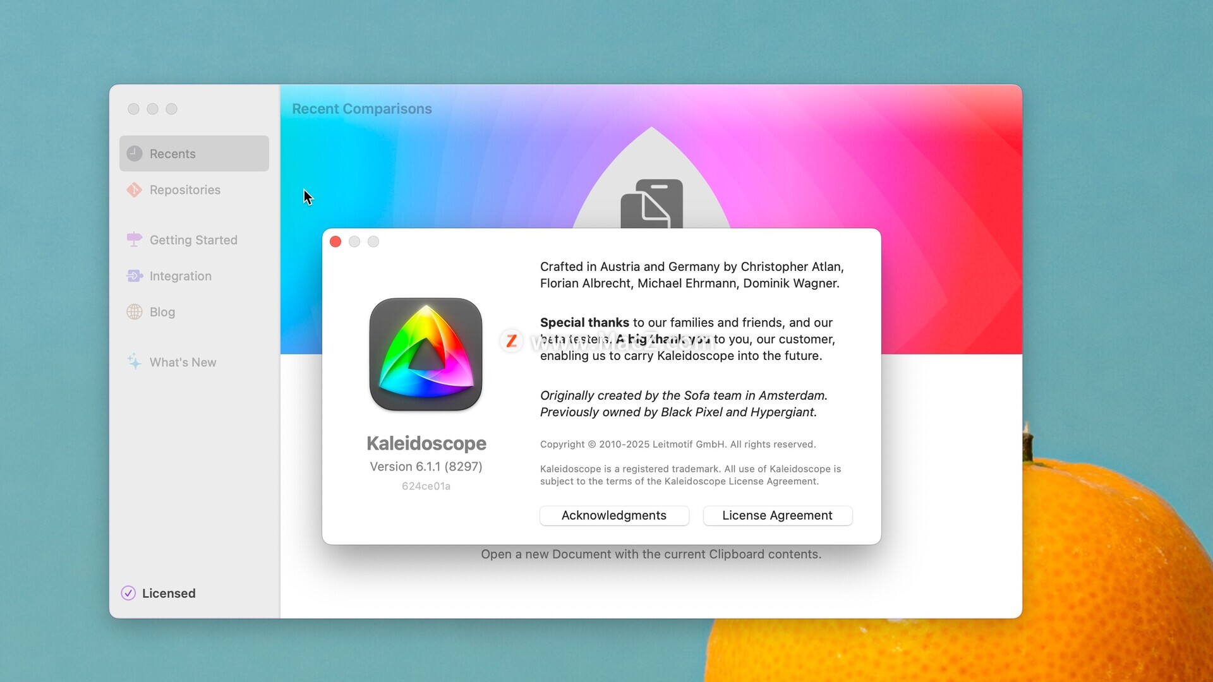Click the 'Special thanks' bold text
This screenshot has height=682, width=1213.
coord(584,323)
